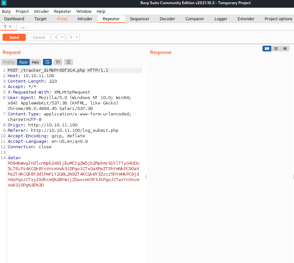Show non-printable characters with \n icon
Screen dimensions: 294x263
tap(58, 62)
